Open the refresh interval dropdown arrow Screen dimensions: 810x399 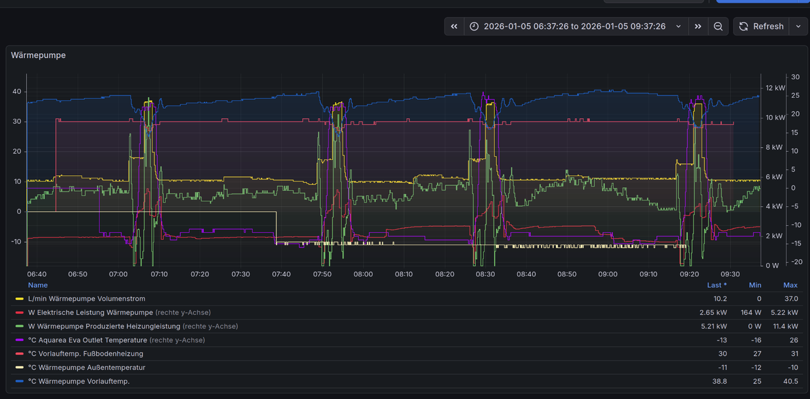click(x=798, y=27)
